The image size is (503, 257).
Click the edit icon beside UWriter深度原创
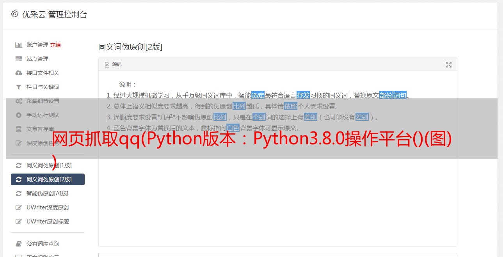click(18, 207)
